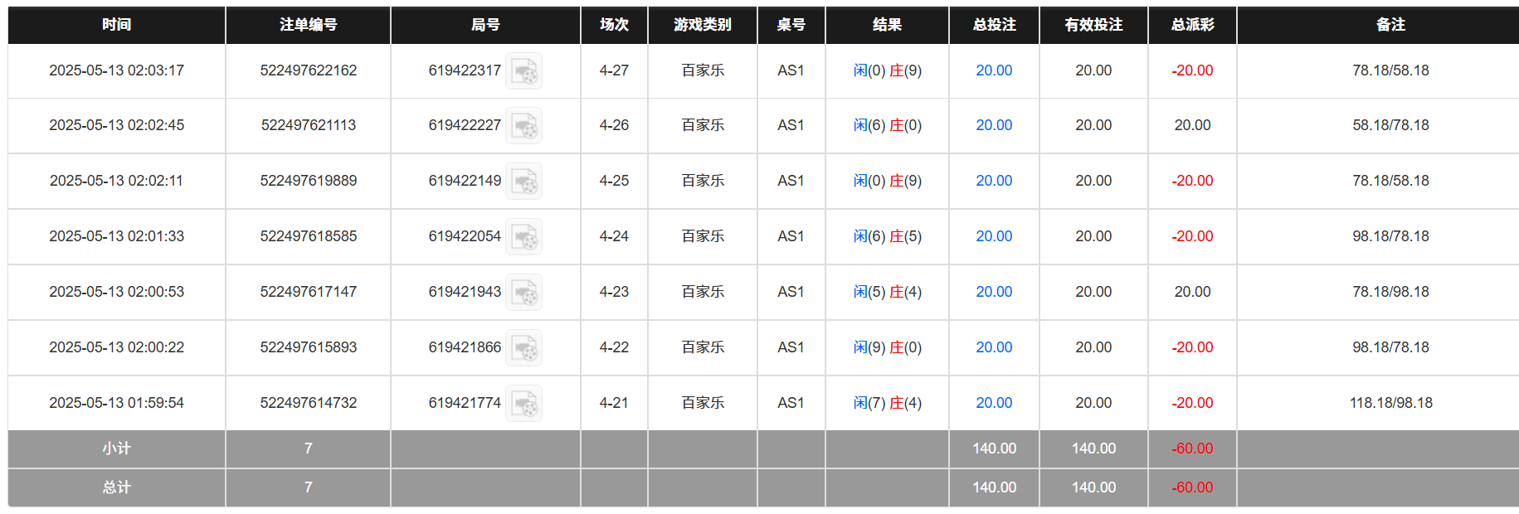
Task: Click order number 522497618585
Action: [x=308, y=236]
